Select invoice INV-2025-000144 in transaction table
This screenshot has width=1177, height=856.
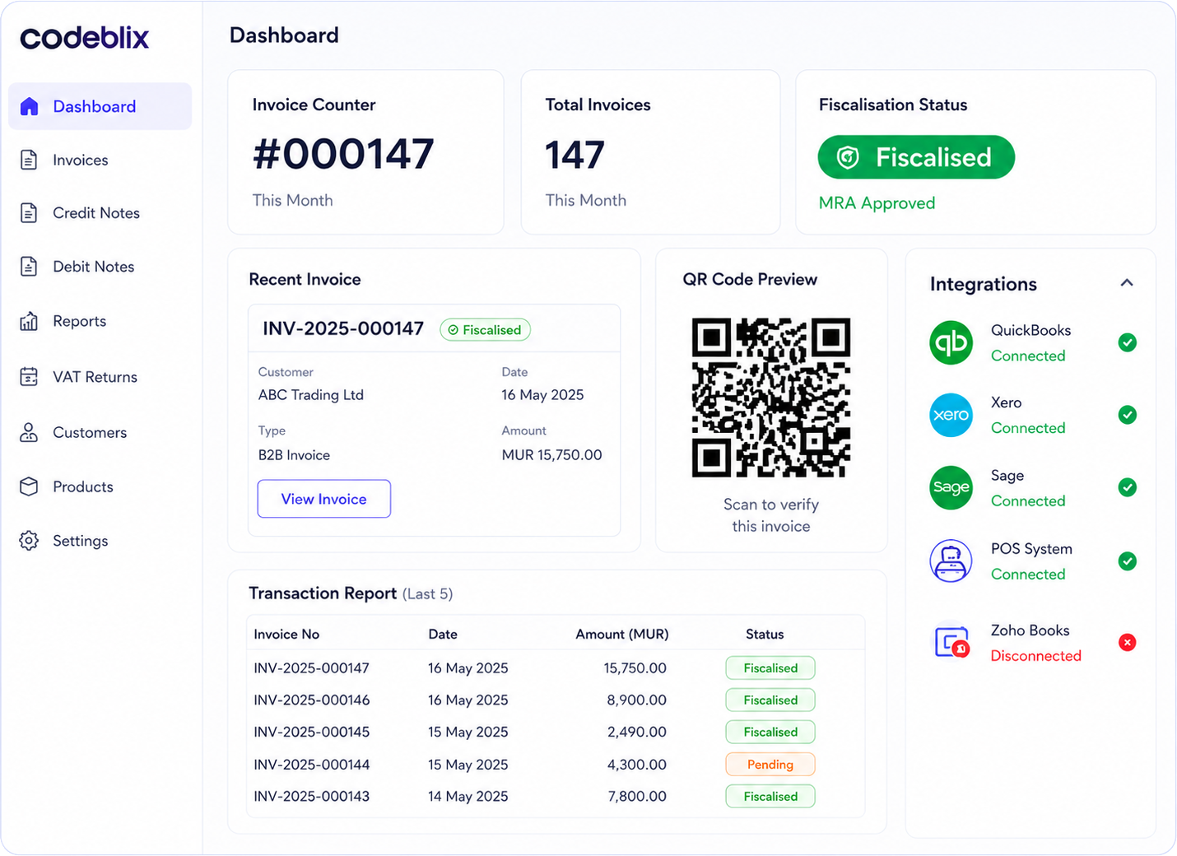[x=311, y=765]
